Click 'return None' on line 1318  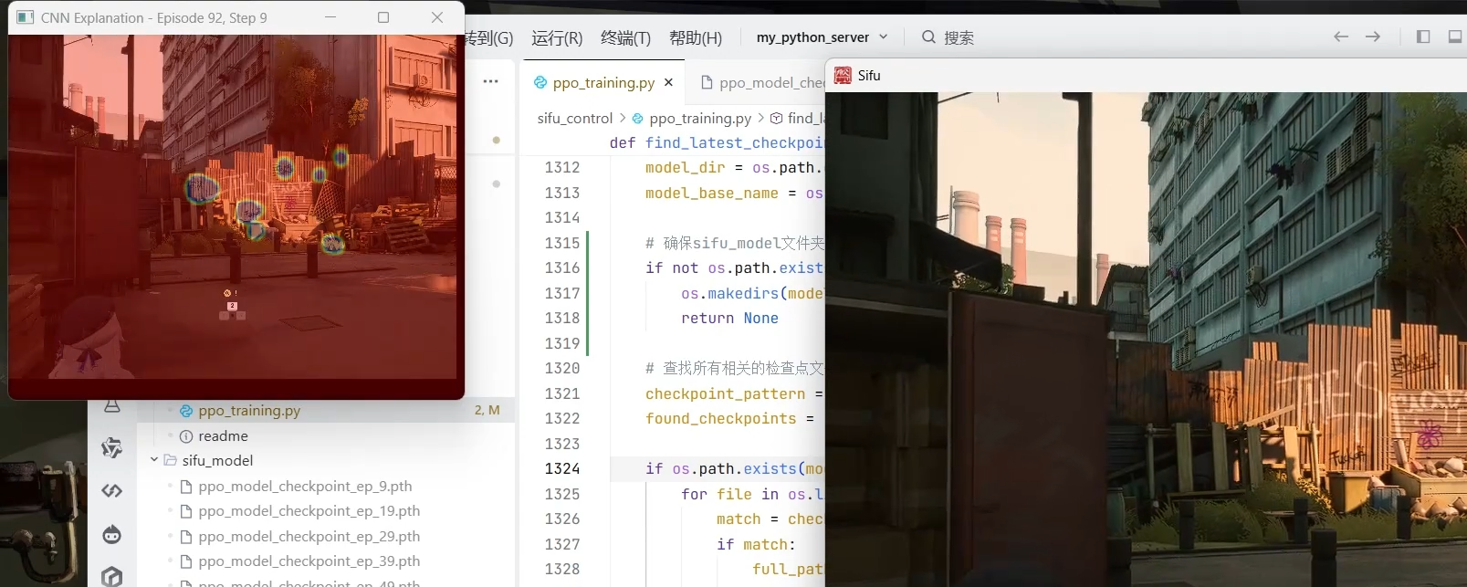(729, 318)
